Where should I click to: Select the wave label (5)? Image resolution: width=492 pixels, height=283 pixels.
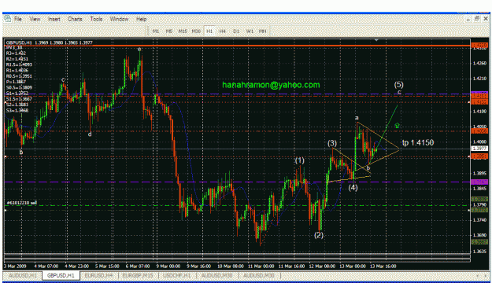click(x=398, y=84)
